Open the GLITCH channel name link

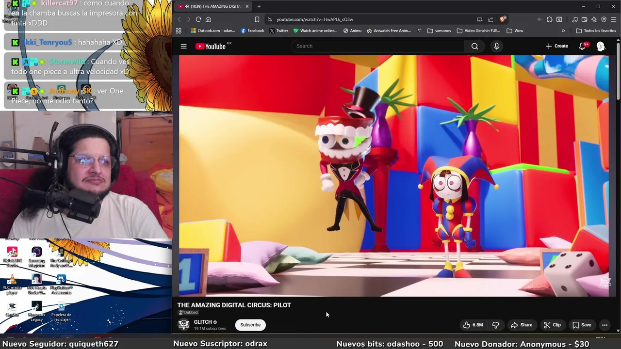203,322
